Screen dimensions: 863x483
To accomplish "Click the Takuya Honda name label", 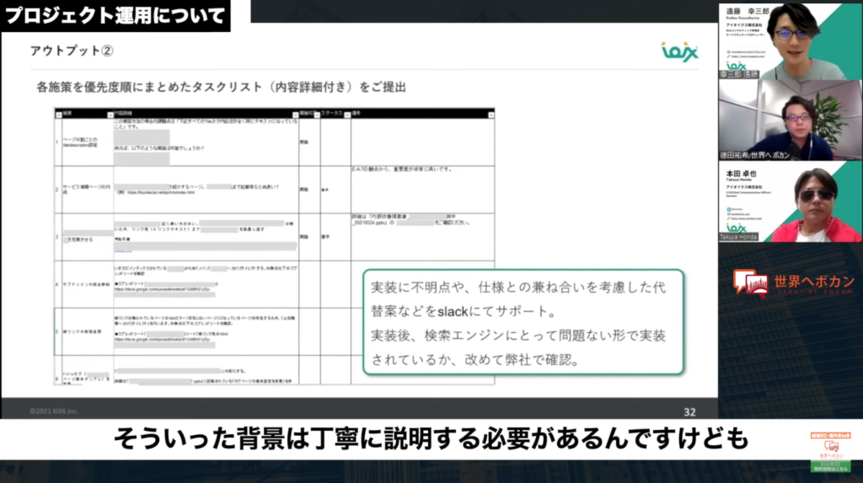I will 738,237.
